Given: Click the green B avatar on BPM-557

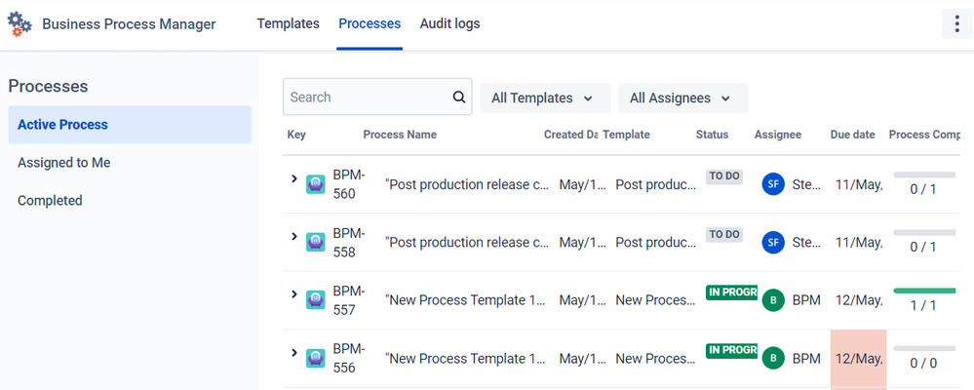Looking at the screenshot, I should click(x=773, y=300).
